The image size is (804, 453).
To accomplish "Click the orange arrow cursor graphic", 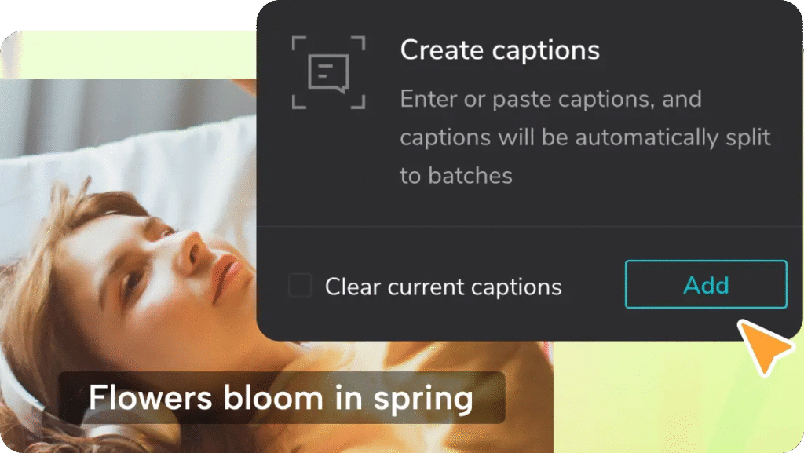I will pos(766,347).
